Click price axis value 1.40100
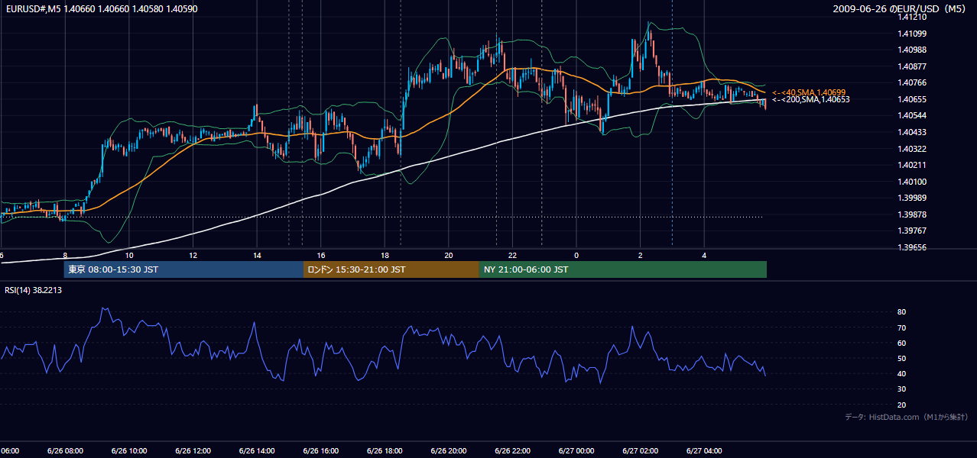Screen dimensions: 977x458 (x=912, y=182)
